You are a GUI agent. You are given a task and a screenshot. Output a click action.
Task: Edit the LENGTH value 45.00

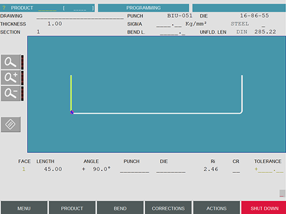tap(53, 169)
